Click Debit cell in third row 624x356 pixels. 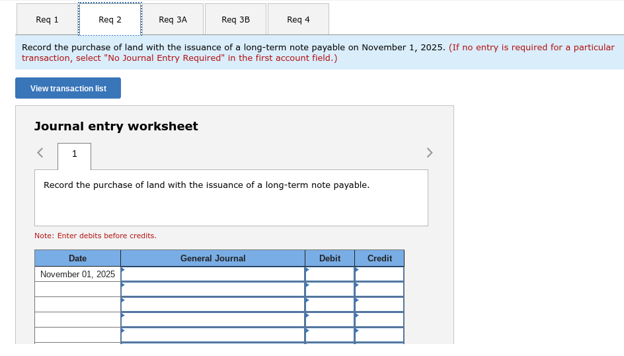tap(329, 304)
